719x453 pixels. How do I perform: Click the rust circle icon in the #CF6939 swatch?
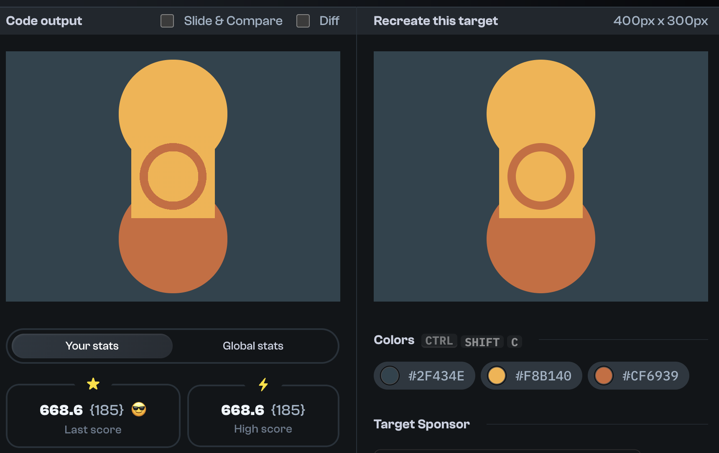[604, 375]
